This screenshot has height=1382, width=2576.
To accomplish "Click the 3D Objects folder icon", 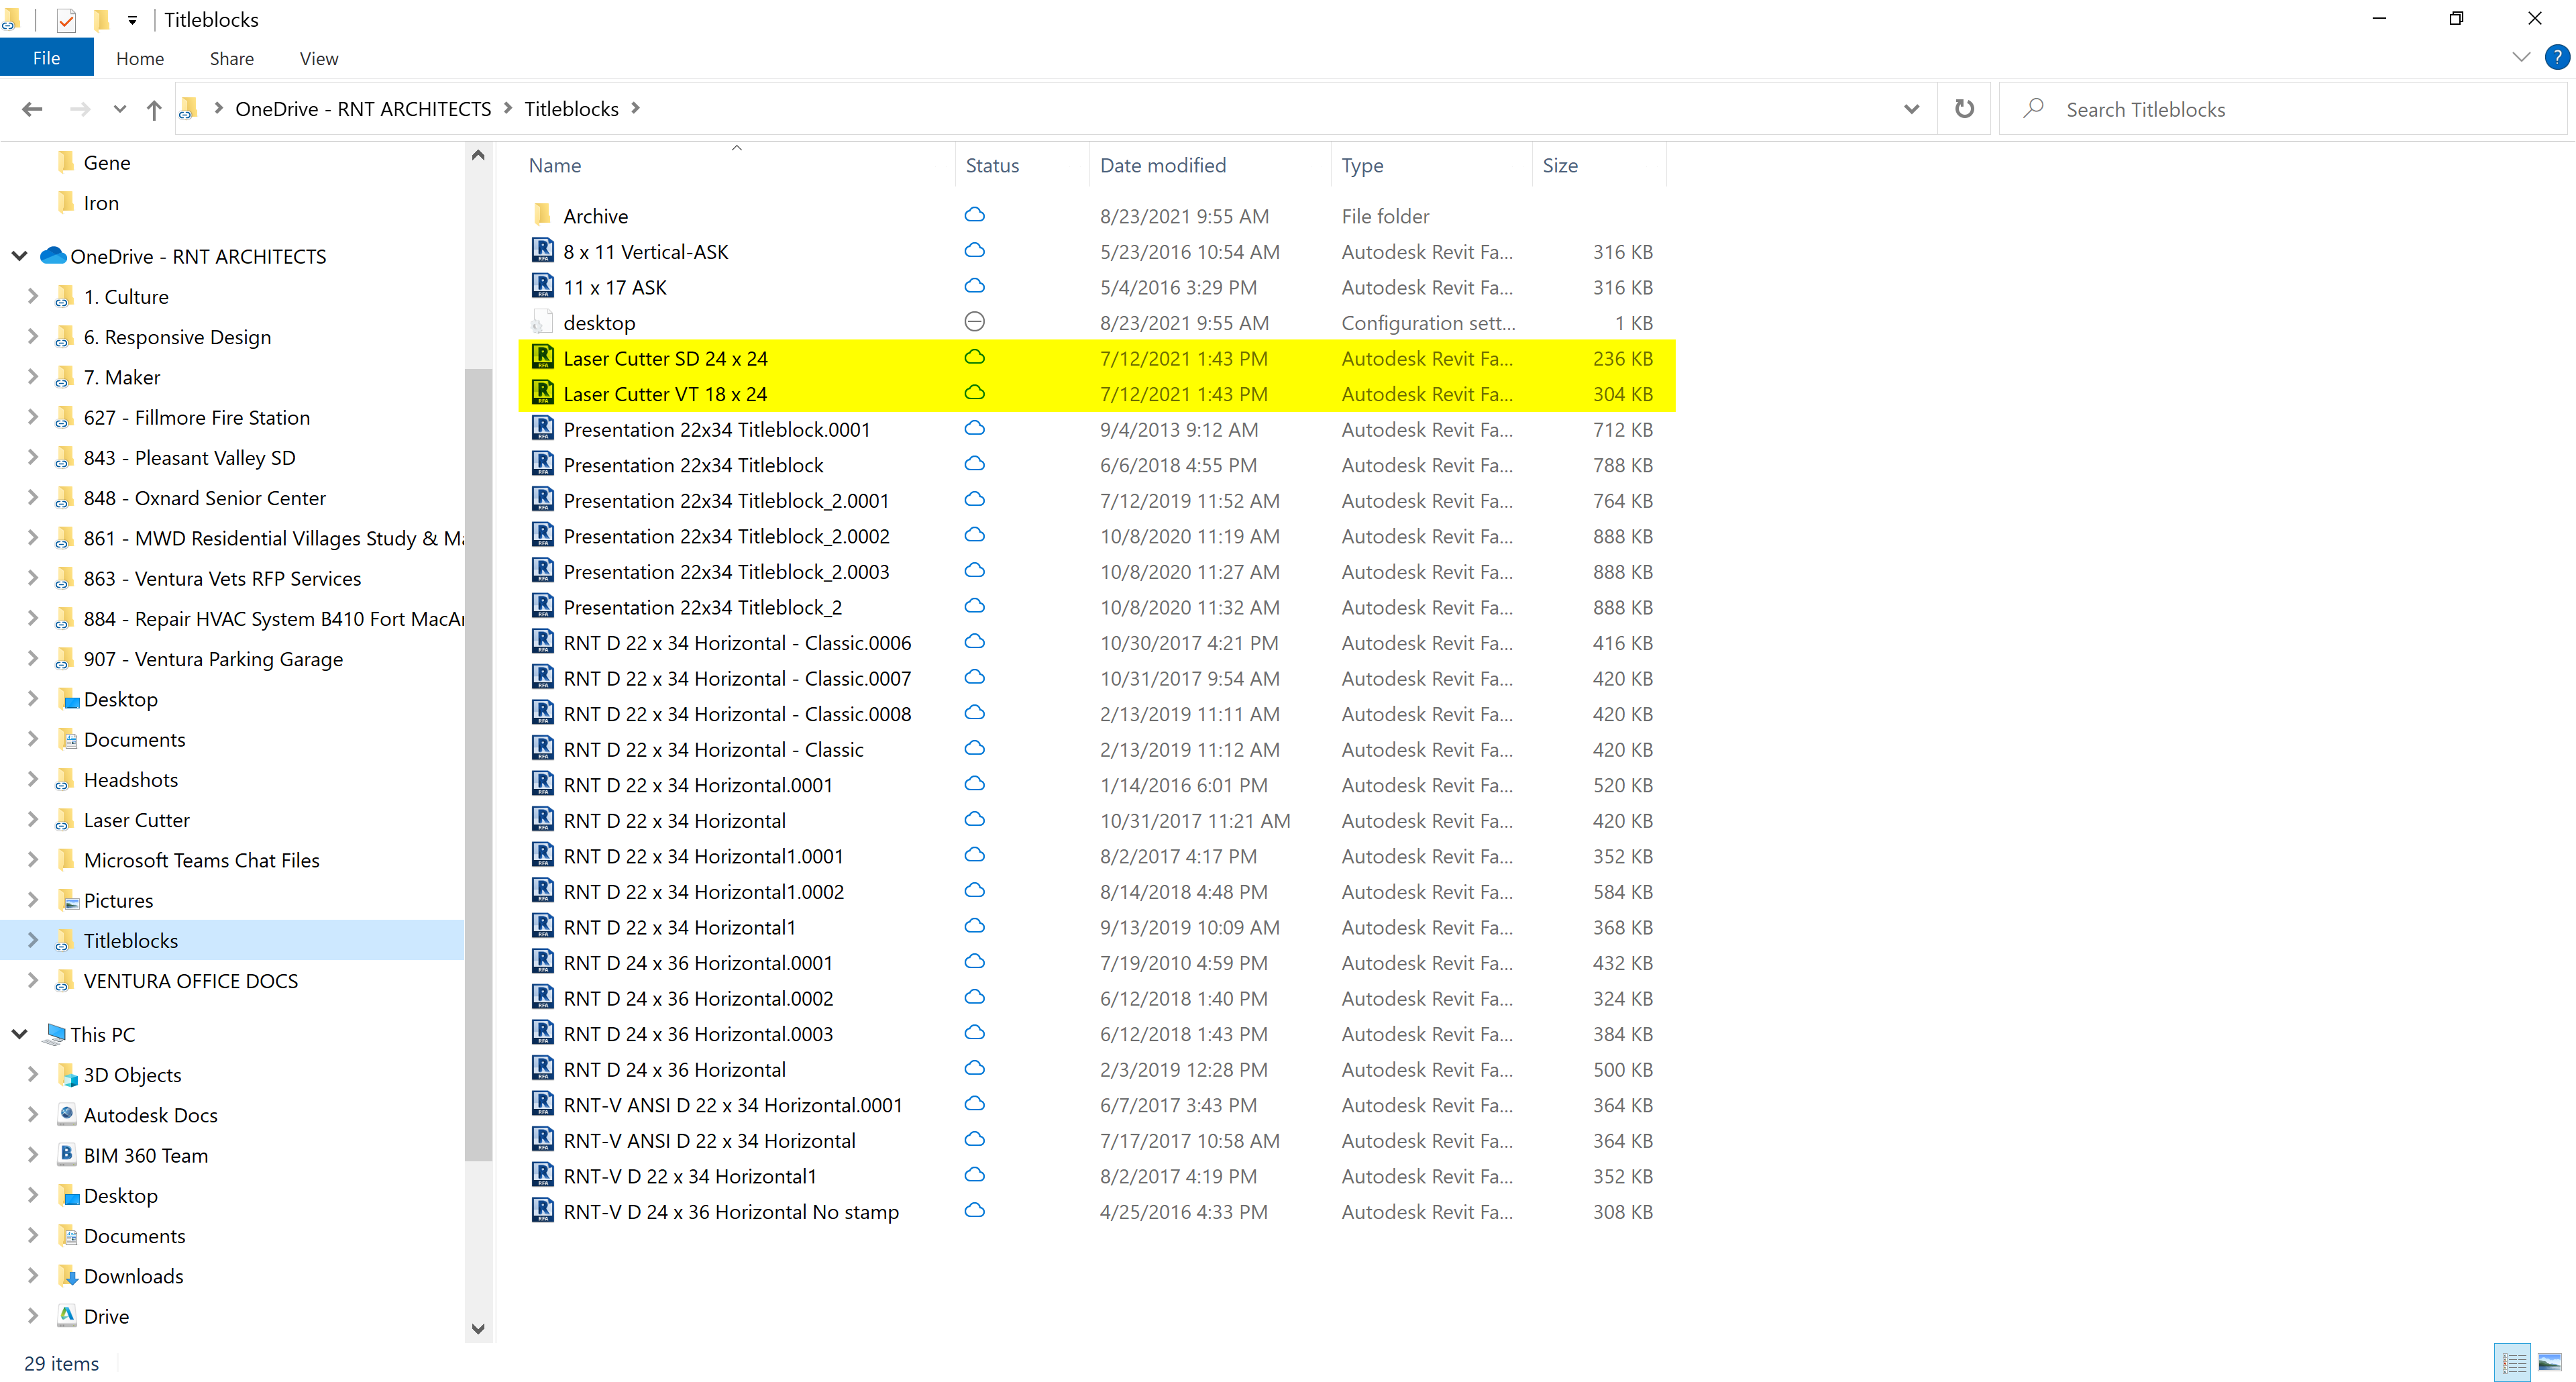I will (67, 1075).
